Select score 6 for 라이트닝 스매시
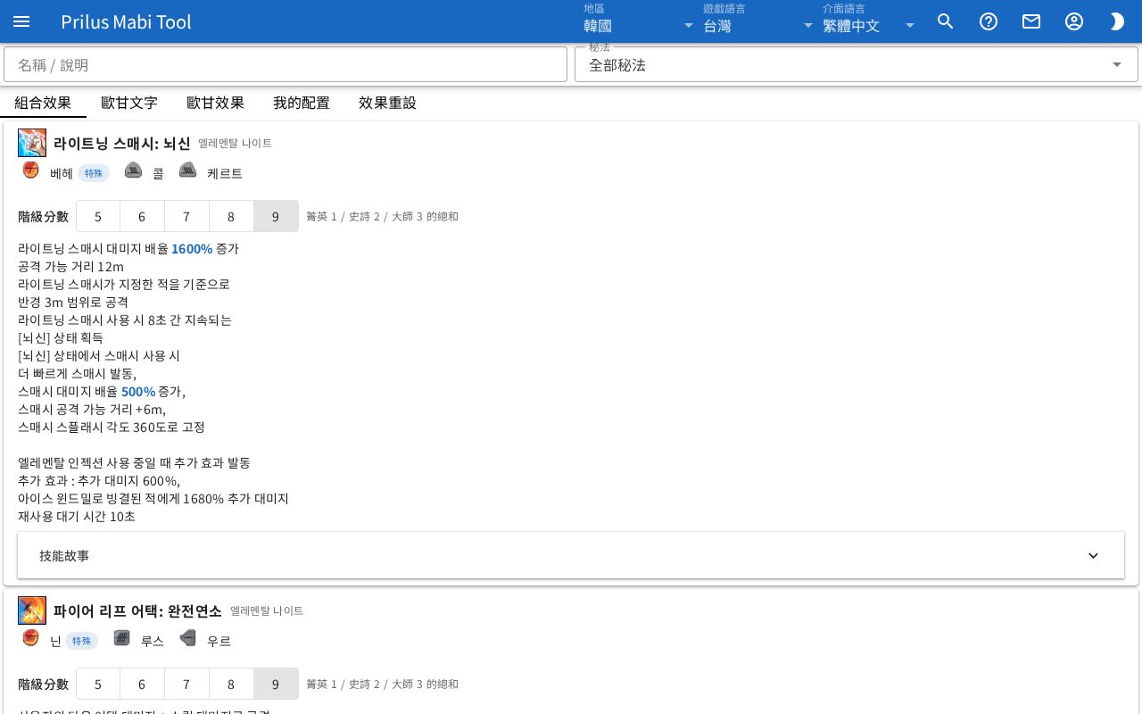The width and height of the screenshot is (1142, 714). (142, 216)
